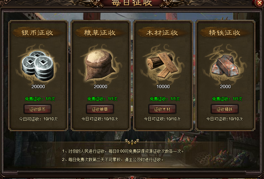Select the 银币征收 card title

pyautogui.click(x=37, y=33)
